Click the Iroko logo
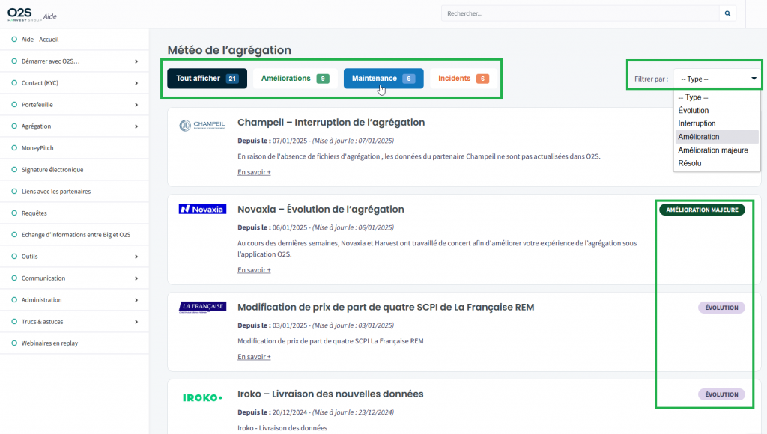This screenshot has width=767, height=434. tap(202, 397)
